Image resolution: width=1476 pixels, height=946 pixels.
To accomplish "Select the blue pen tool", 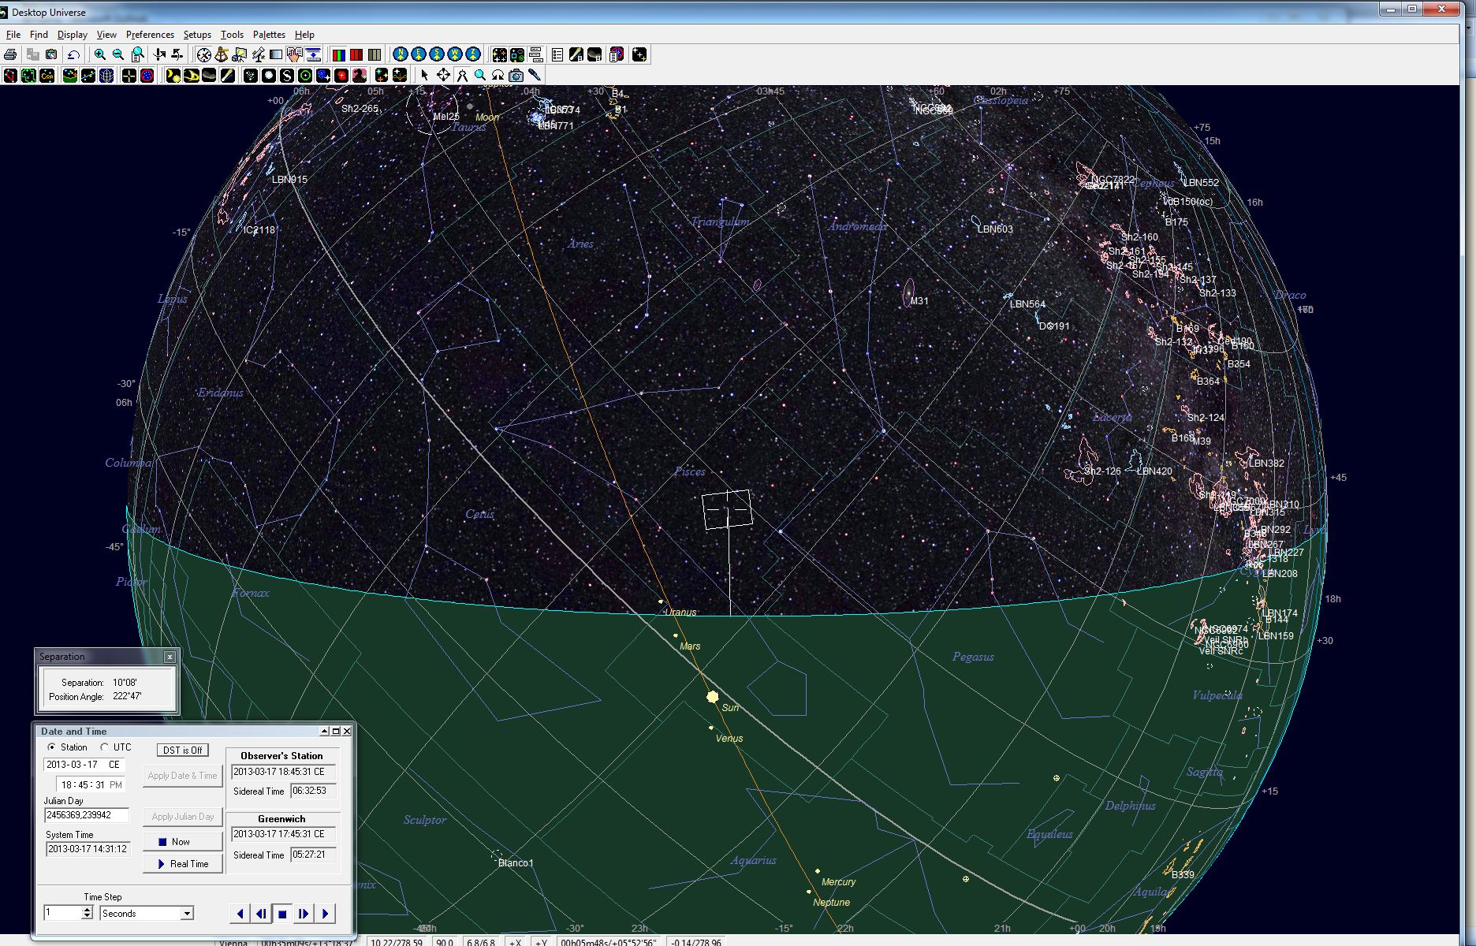I will (x=535, y=75).
